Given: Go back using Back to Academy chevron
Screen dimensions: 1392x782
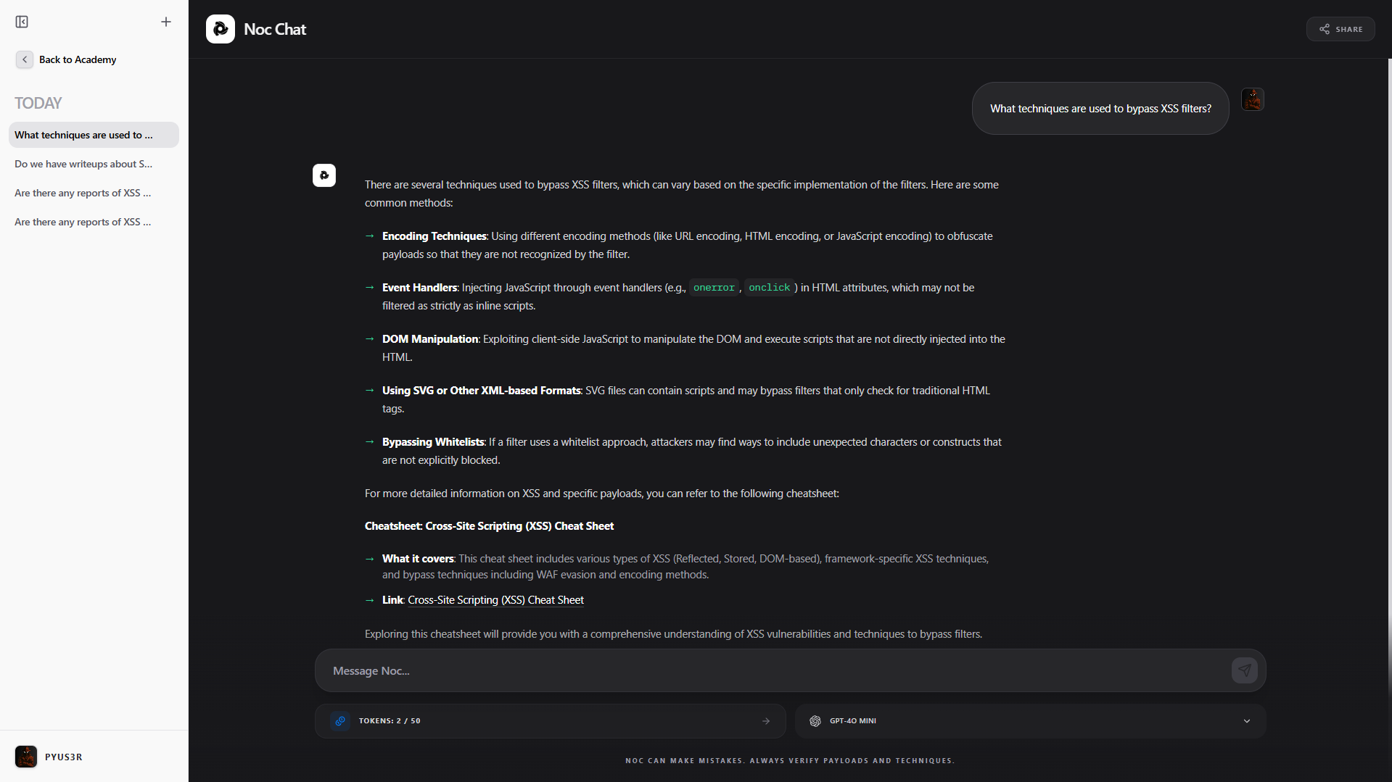Looking at the screenshot, I should pyautogui.click(x=25, y=59).
